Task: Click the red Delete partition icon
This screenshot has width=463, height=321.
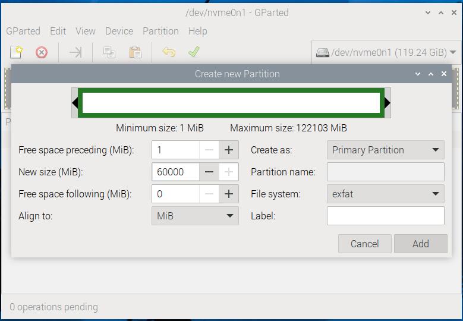Action: (x=42, y=52)
